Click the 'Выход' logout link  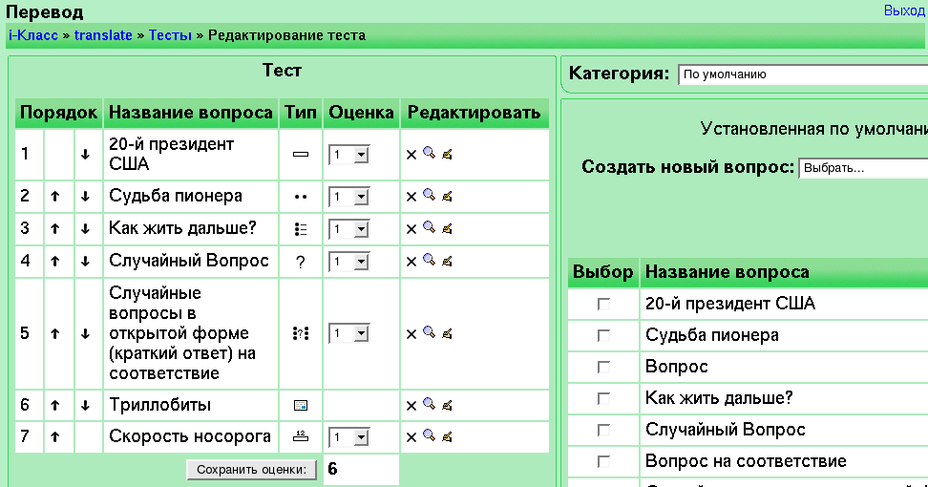point(903,11)
